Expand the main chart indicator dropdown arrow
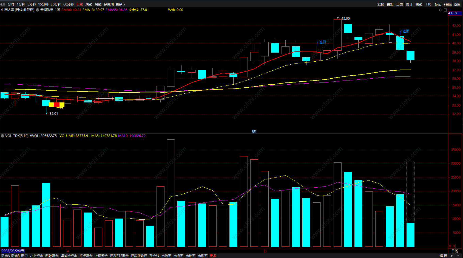 coord(38,10)
